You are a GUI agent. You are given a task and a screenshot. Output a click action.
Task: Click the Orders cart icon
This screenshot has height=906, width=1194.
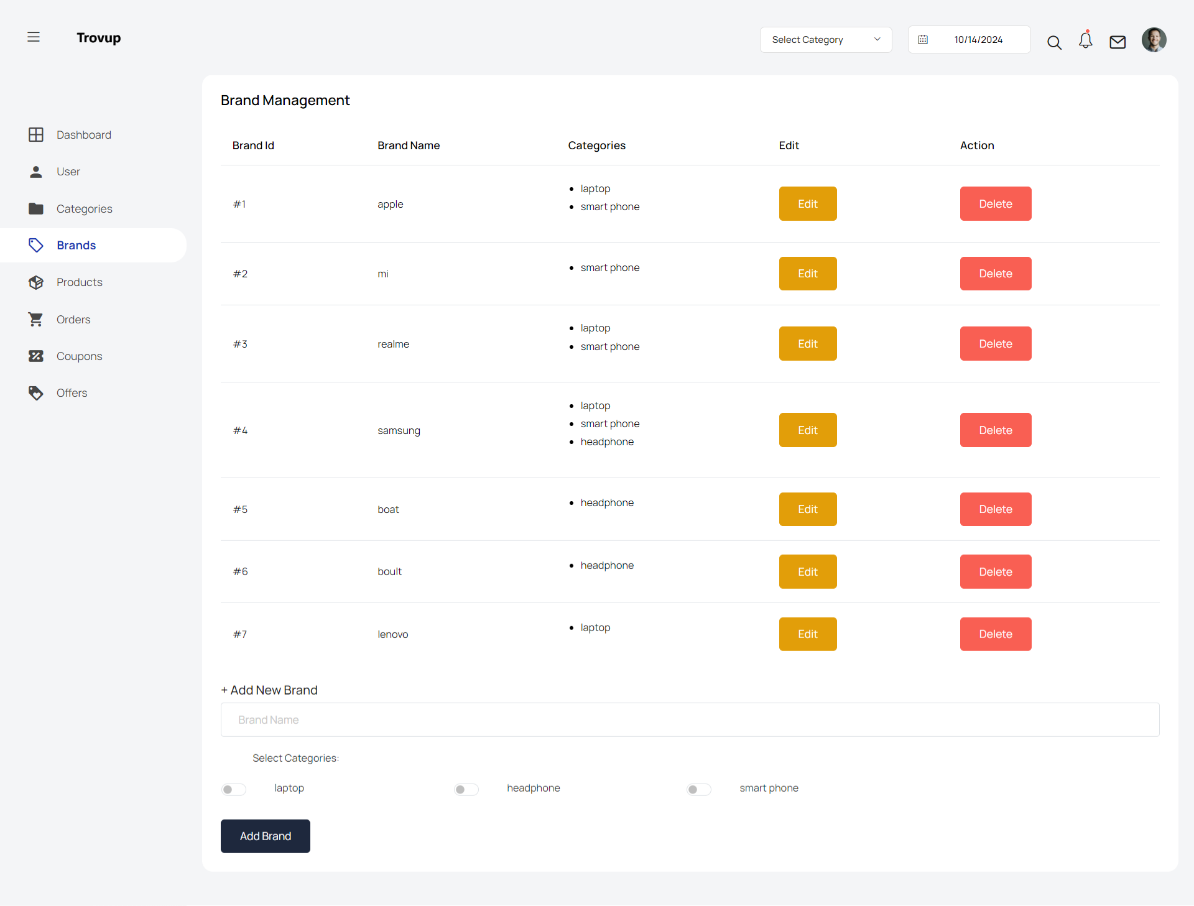coord(36,320)
